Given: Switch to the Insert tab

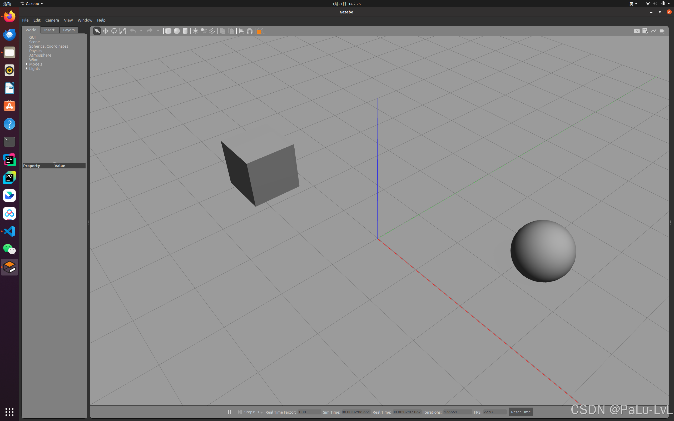Looking at the screenshot, I should tap(49, 30).
